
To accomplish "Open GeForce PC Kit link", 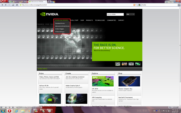I will pos(44,86).
